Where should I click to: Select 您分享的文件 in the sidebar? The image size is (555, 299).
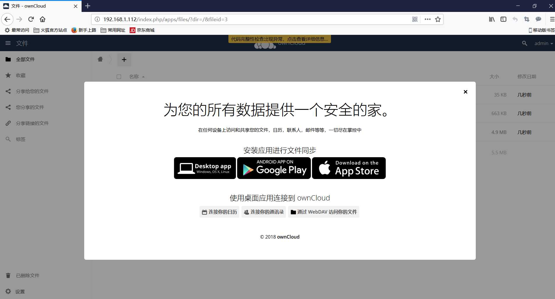[45, 107]
